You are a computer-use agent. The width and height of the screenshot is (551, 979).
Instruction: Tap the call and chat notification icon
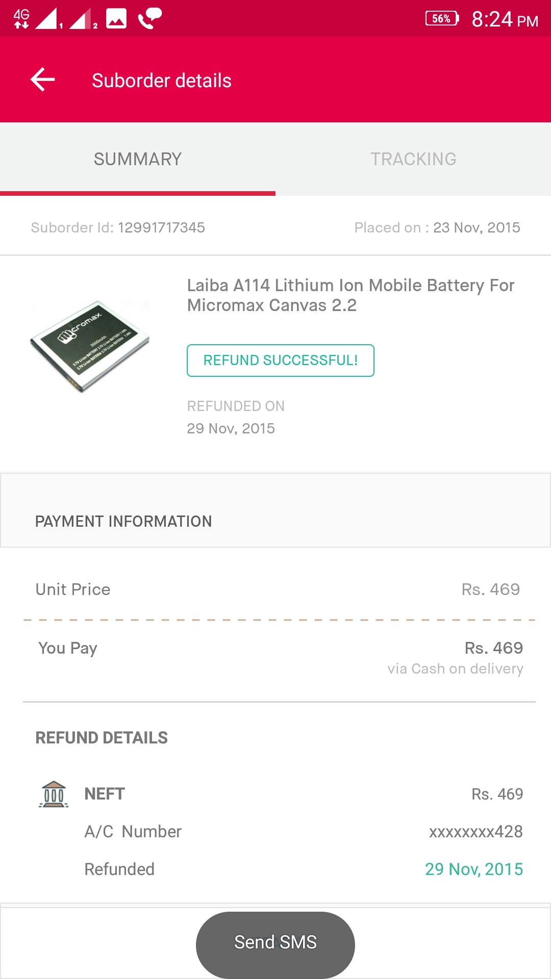149,19
